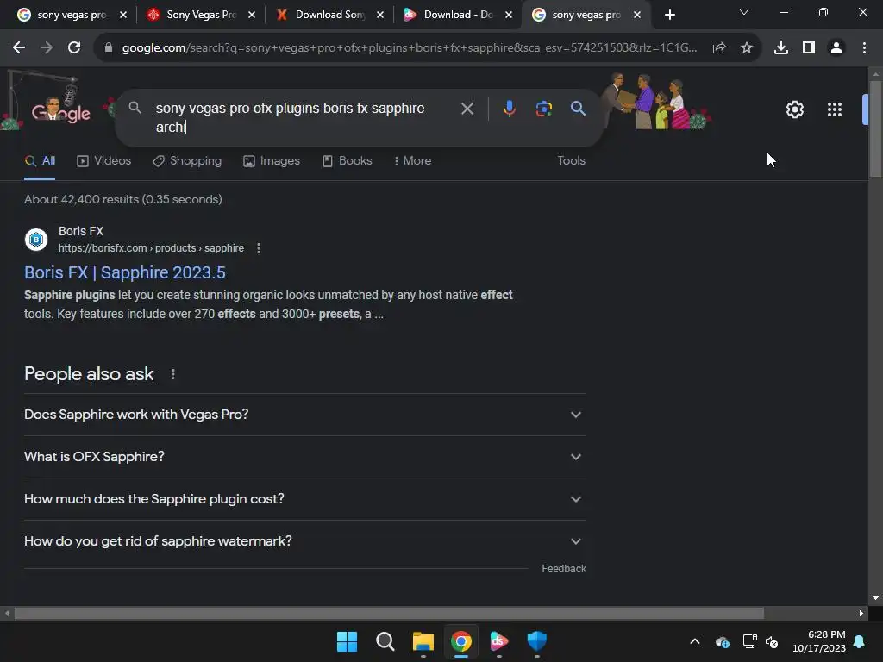Open File Explorer from taskbar
This screenshot has width=883, height=662.
click(423, 641)
